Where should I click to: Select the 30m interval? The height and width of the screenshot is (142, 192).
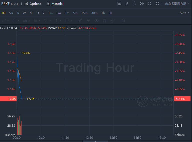(x=94, y=13)
